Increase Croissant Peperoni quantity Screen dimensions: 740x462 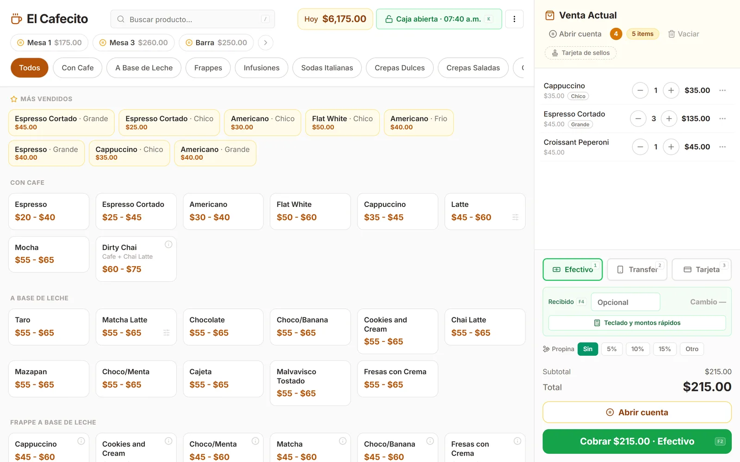click(x=671, y=147)
